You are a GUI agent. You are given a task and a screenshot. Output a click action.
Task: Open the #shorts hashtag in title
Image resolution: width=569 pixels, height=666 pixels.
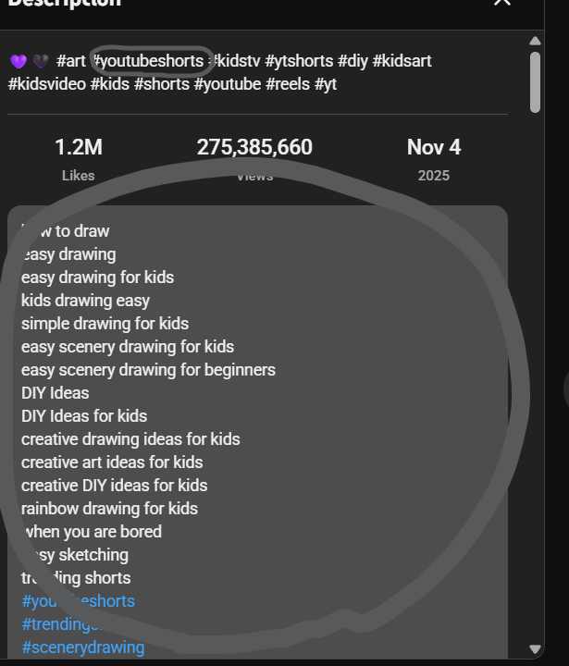coord(160,83)
